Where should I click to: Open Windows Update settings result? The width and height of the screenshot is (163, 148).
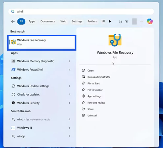click(x=41, y=86)
